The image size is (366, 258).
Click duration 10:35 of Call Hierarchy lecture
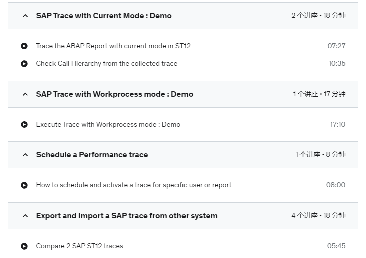click(x=337, y=63)
